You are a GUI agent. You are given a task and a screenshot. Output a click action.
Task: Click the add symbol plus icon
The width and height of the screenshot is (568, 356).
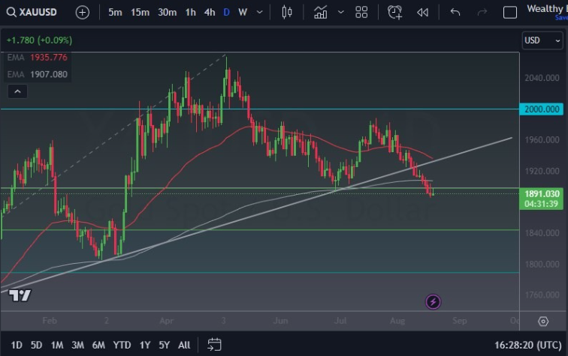83,12
